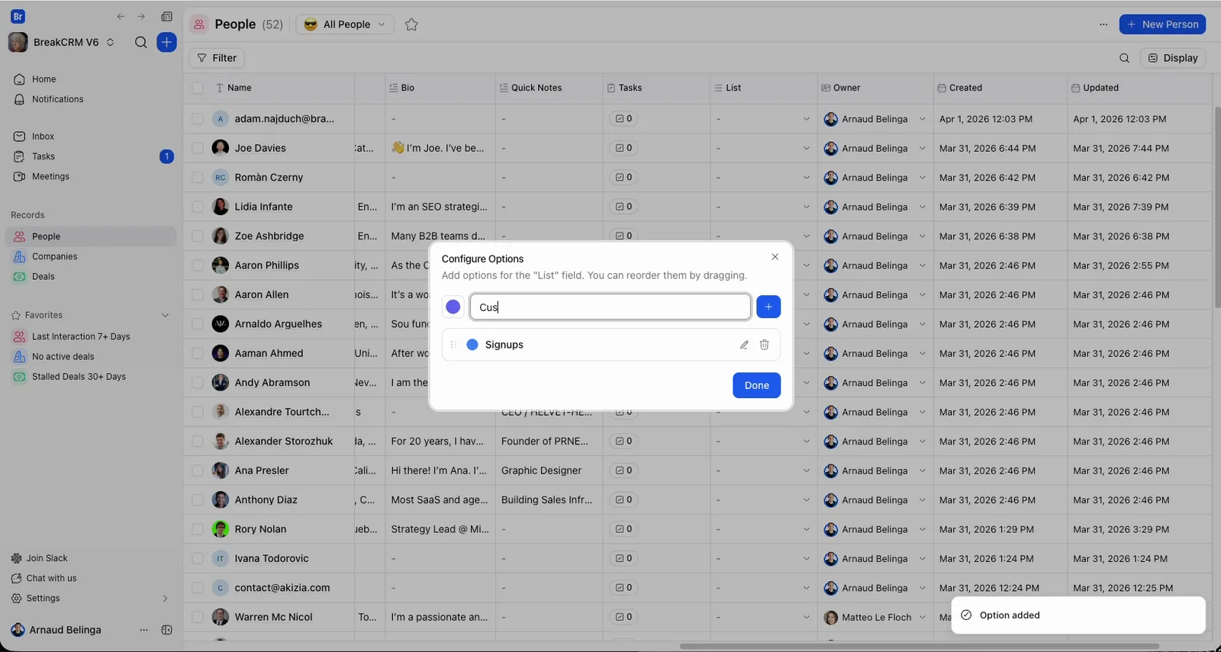The height and width of the screenshot is (652, 1221).
Task: Tick the select-all checkbox in the table header
Action: click(x=198, y=88)
